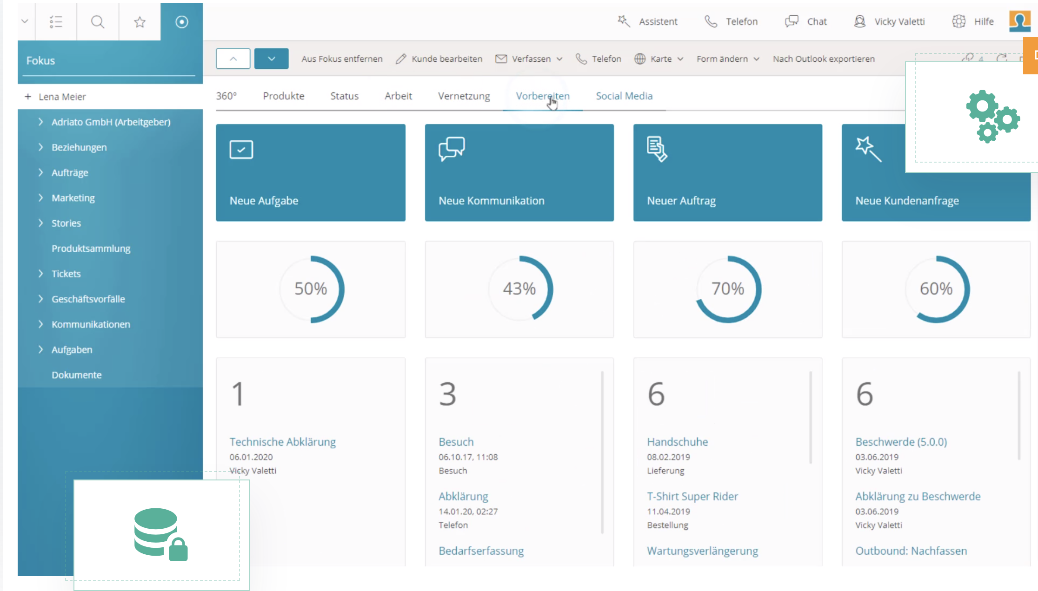Image resolution: width=1038 pixels, height=591 pixels.
Task: Click the Aus Fokus entfernen button
Action: pyautogui.click(x=342, y=59)
